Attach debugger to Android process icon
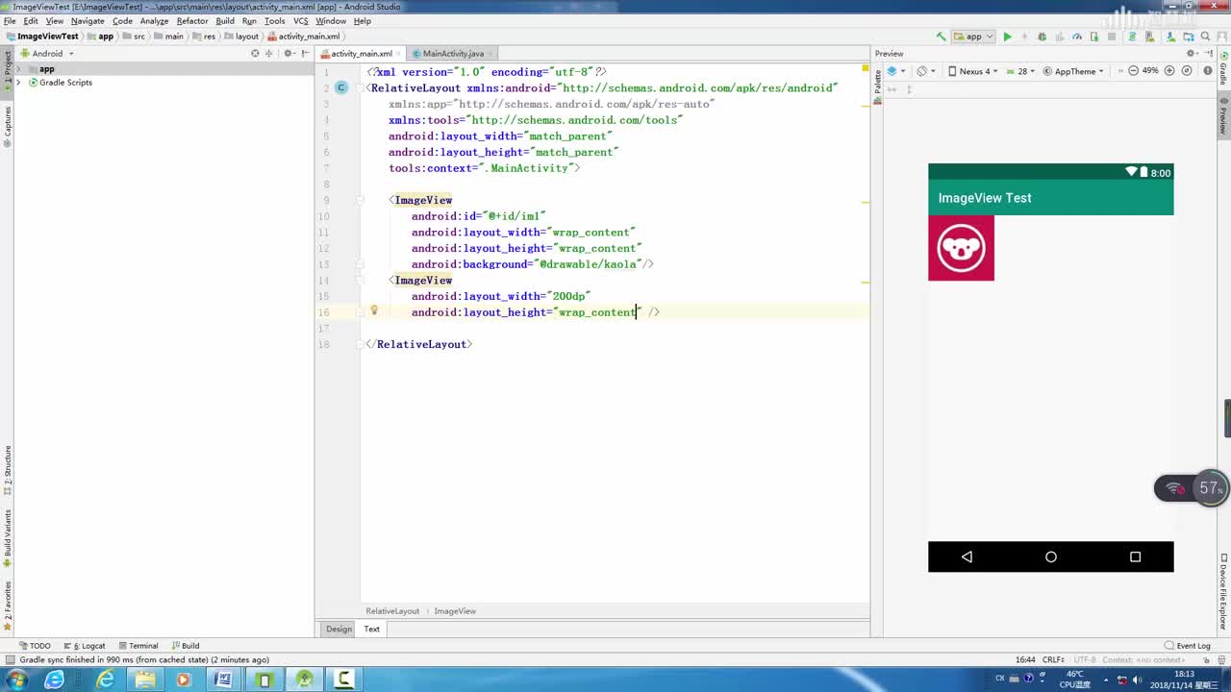Screen dimensions: 1231x692 point(1093,37)
